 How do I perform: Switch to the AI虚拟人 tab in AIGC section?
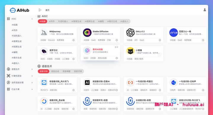click(124, 21)
